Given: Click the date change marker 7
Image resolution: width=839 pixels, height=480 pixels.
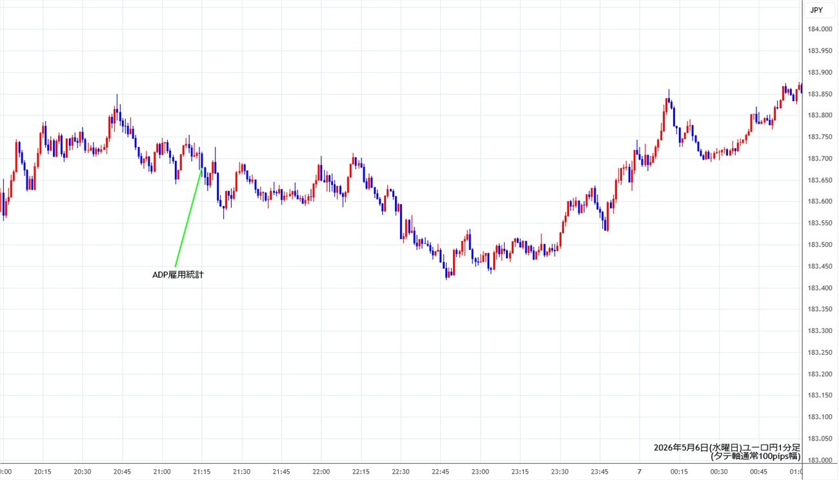Looking at the screenshot, I should (639, 472).
